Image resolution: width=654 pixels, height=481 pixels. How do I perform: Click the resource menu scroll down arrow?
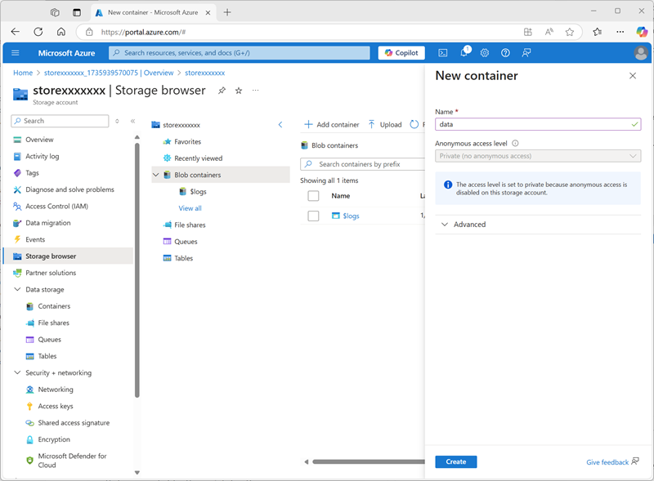point(137,473)
